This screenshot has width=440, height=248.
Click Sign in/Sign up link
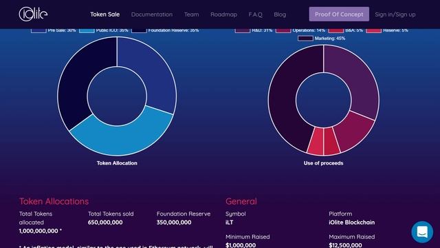395,14
